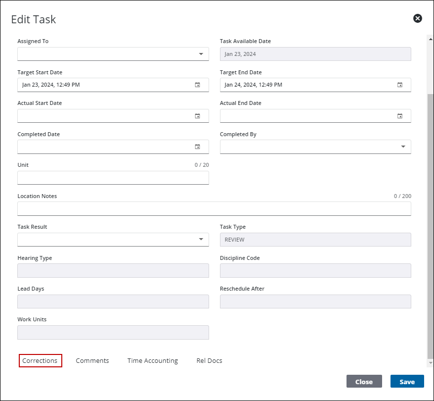Open calendar picker for Completed Date

197,147
